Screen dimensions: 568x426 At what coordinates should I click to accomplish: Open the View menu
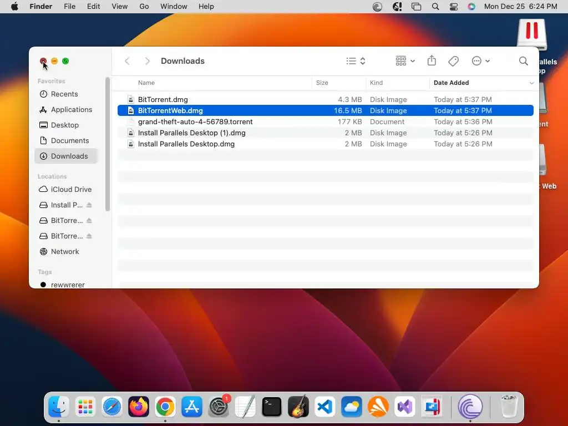[x=120, y=7]
